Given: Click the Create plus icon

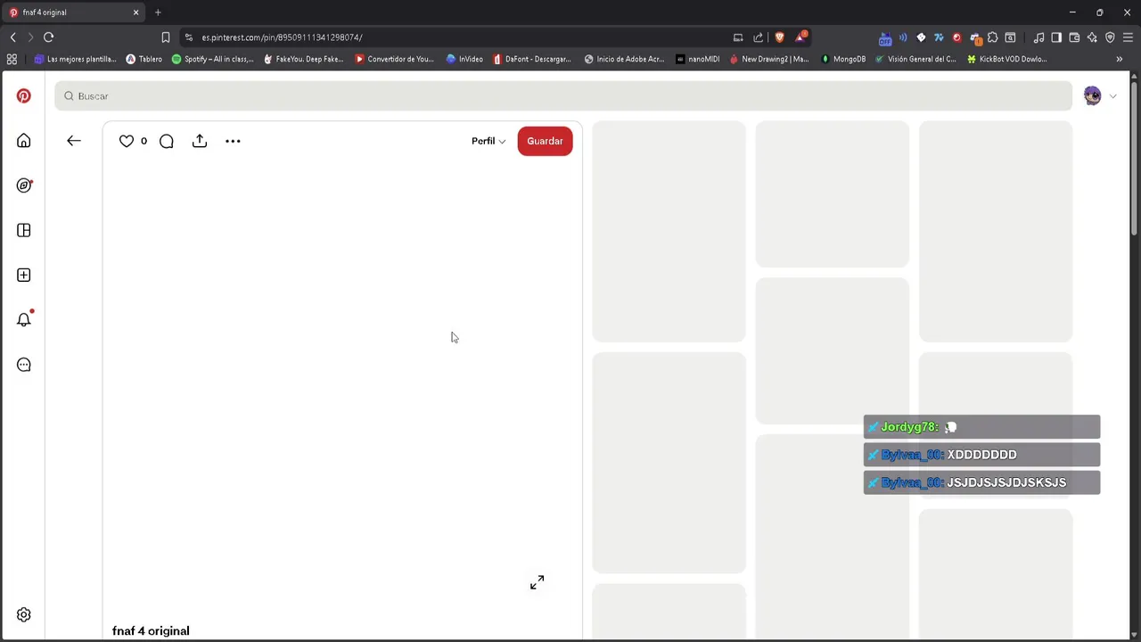Looking at the screenshot, I should coord(24,275).
